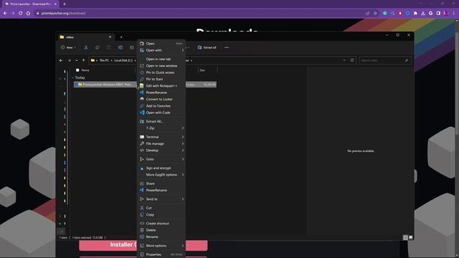459x258 pixels.
Task: Choose Create shortcut
Action: [x=161, y=224]
